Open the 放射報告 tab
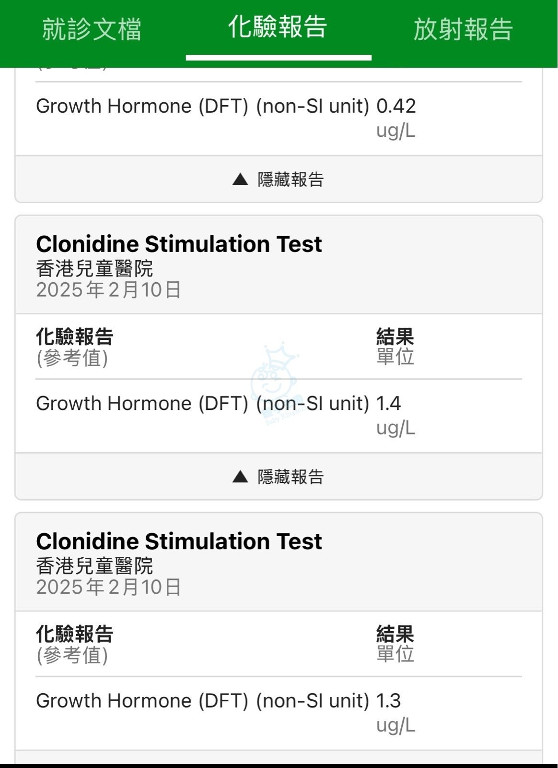The height and width of the screenshot is (768, 558). (x=463, y=29)
